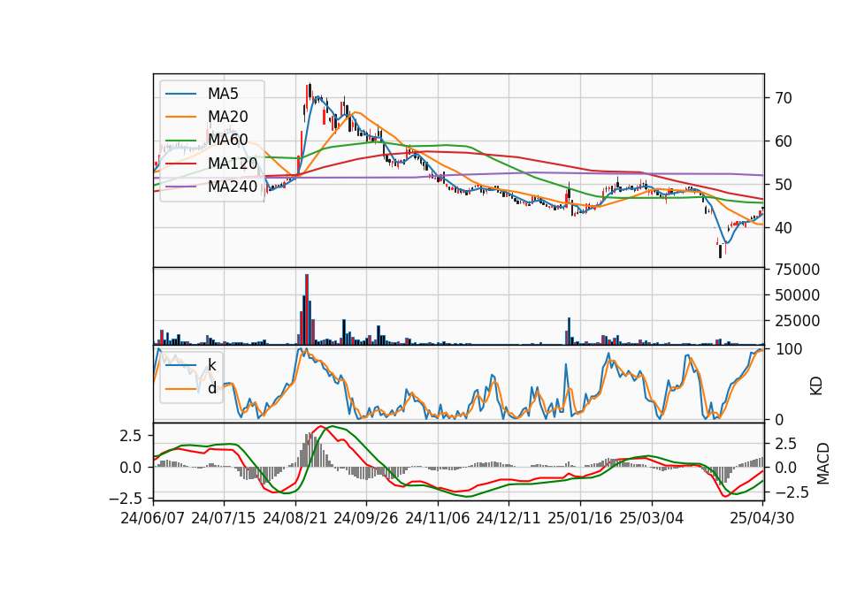Click the orange MA20 legend line sample
This screenshot has height=610, width=849.
tap(180, 117)
